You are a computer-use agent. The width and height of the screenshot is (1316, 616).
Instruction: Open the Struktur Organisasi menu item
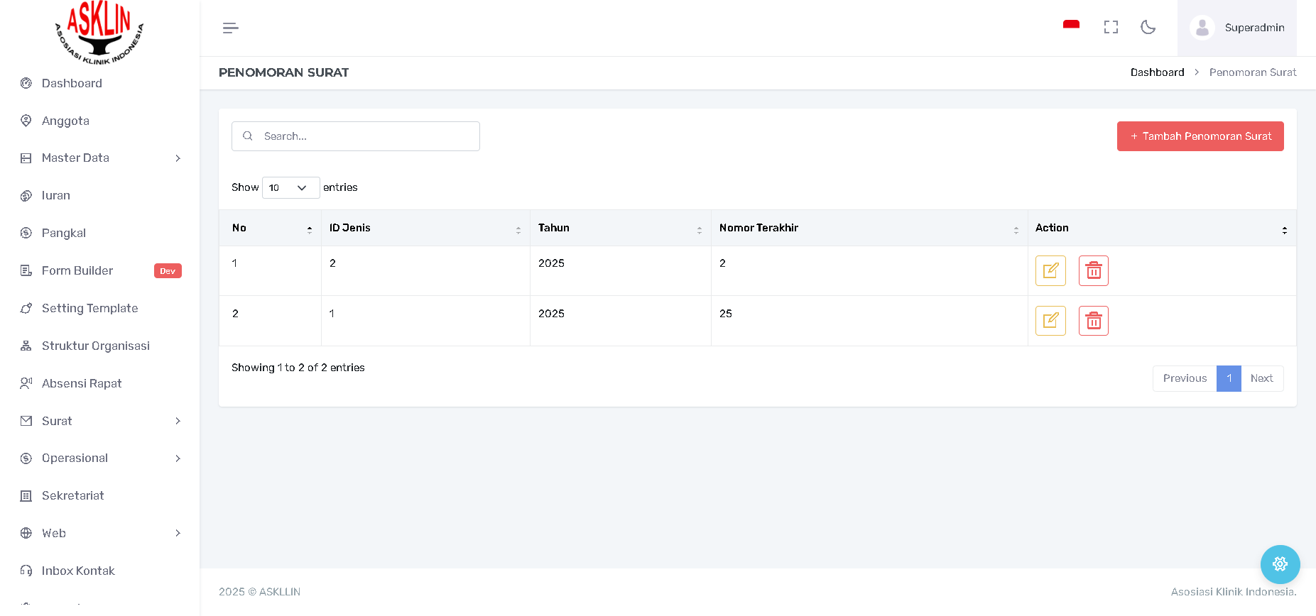pos(95,346)
